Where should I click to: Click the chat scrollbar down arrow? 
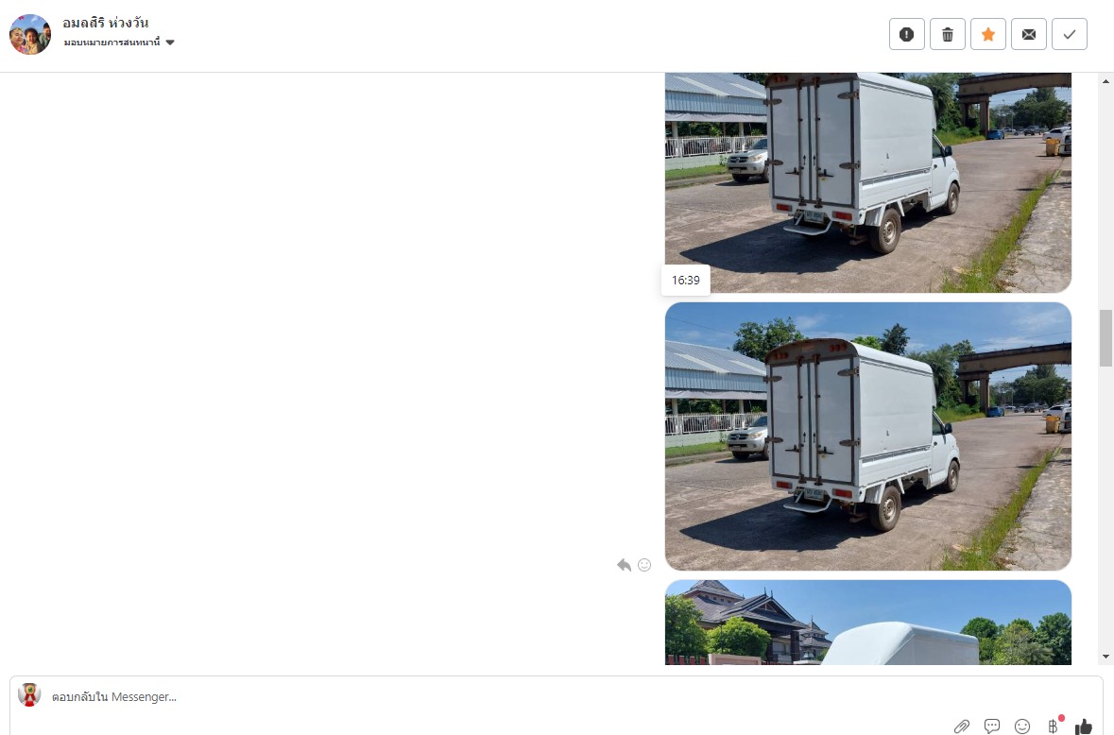[1106, 657]
